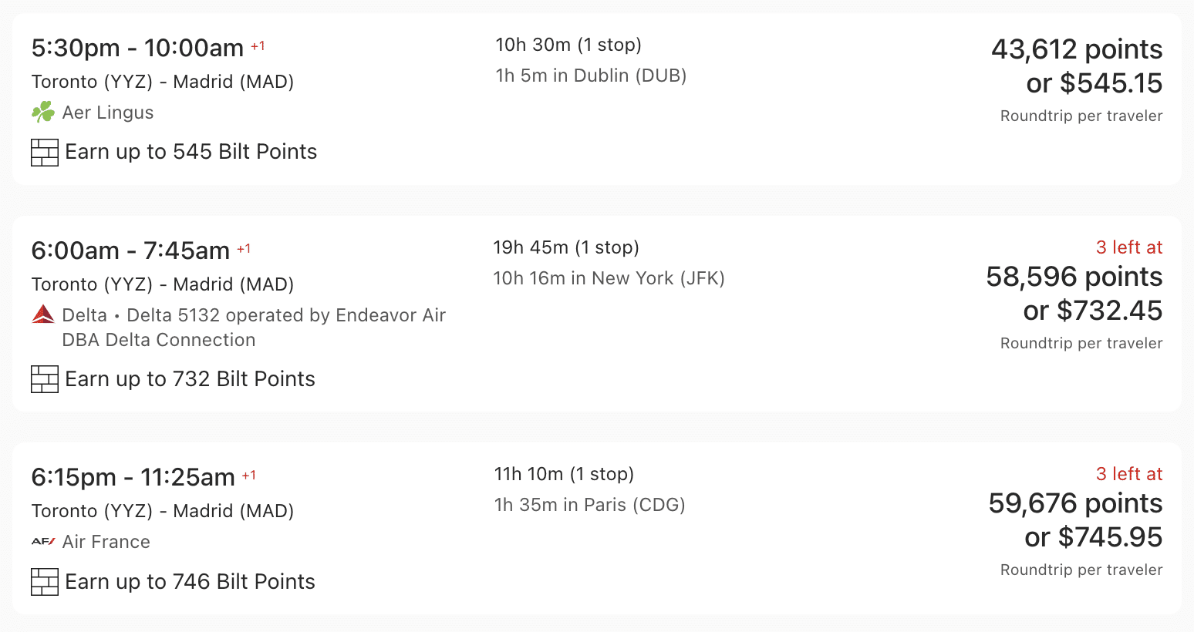Click the Aer Lingus airline name
This screenshot has width=1194, height=632.
click(x=108, y=113)
